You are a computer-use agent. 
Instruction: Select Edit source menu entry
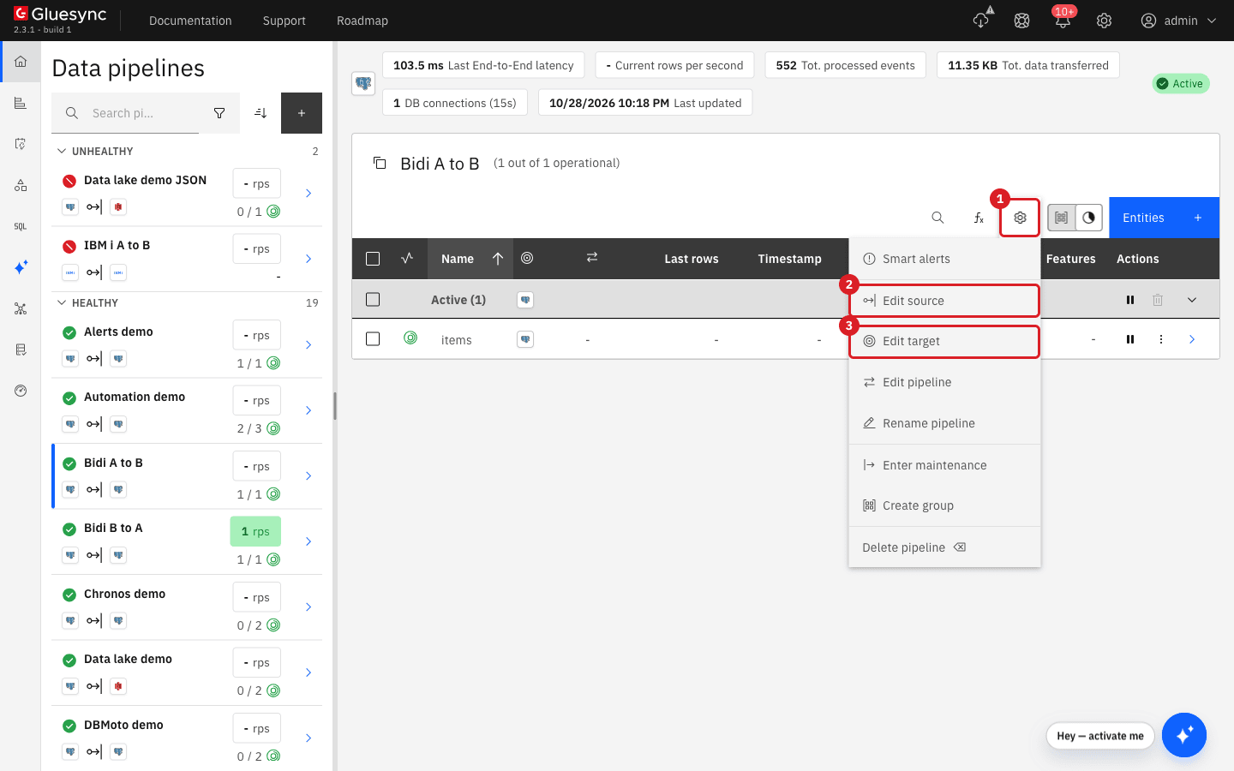[944, 301]
